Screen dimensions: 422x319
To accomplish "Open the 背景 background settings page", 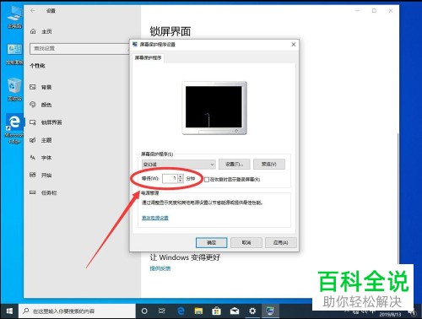I will pos(41,87).
